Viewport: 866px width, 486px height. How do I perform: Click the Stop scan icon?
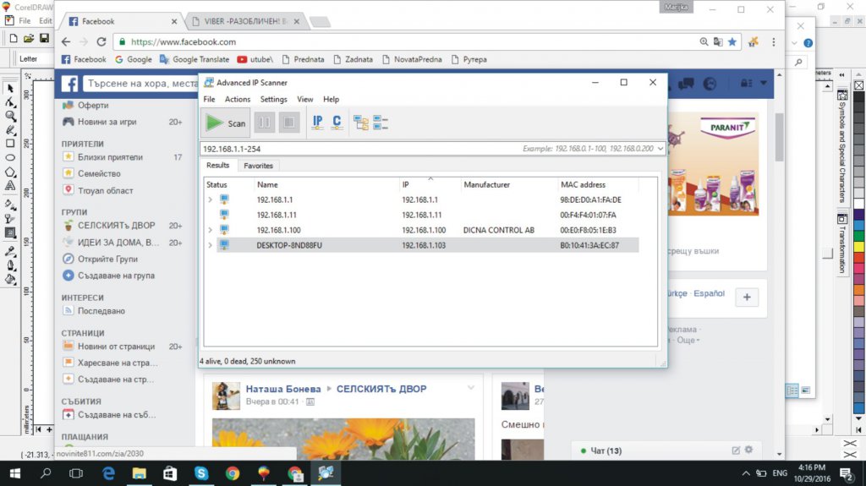(x=289, y=123)
